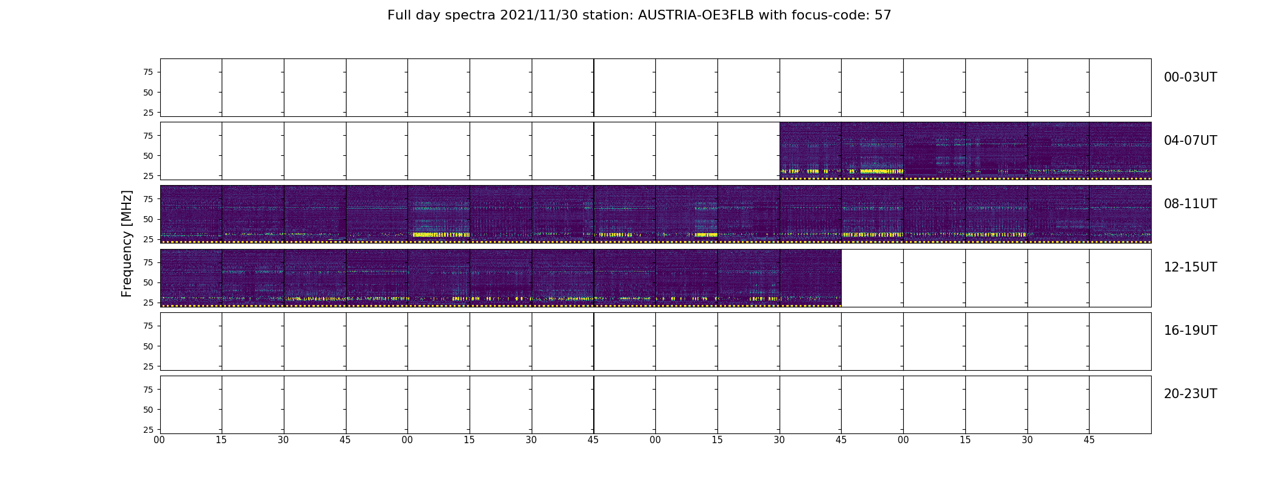Click the last 45 tick on the time axis
This screenshot has height=487, width=1279.
1089,440
